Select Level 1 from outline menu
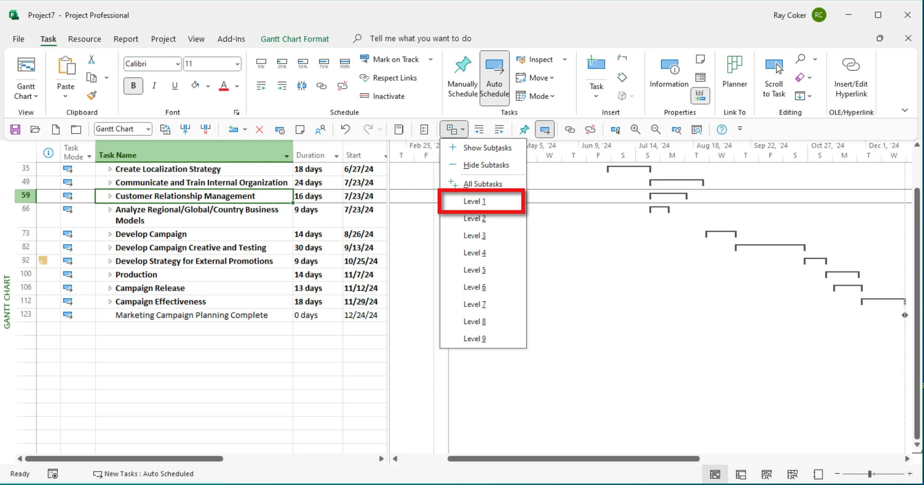The height and width of the screenshot is (485, 924). pyautogui.click(x=483, y=201)
